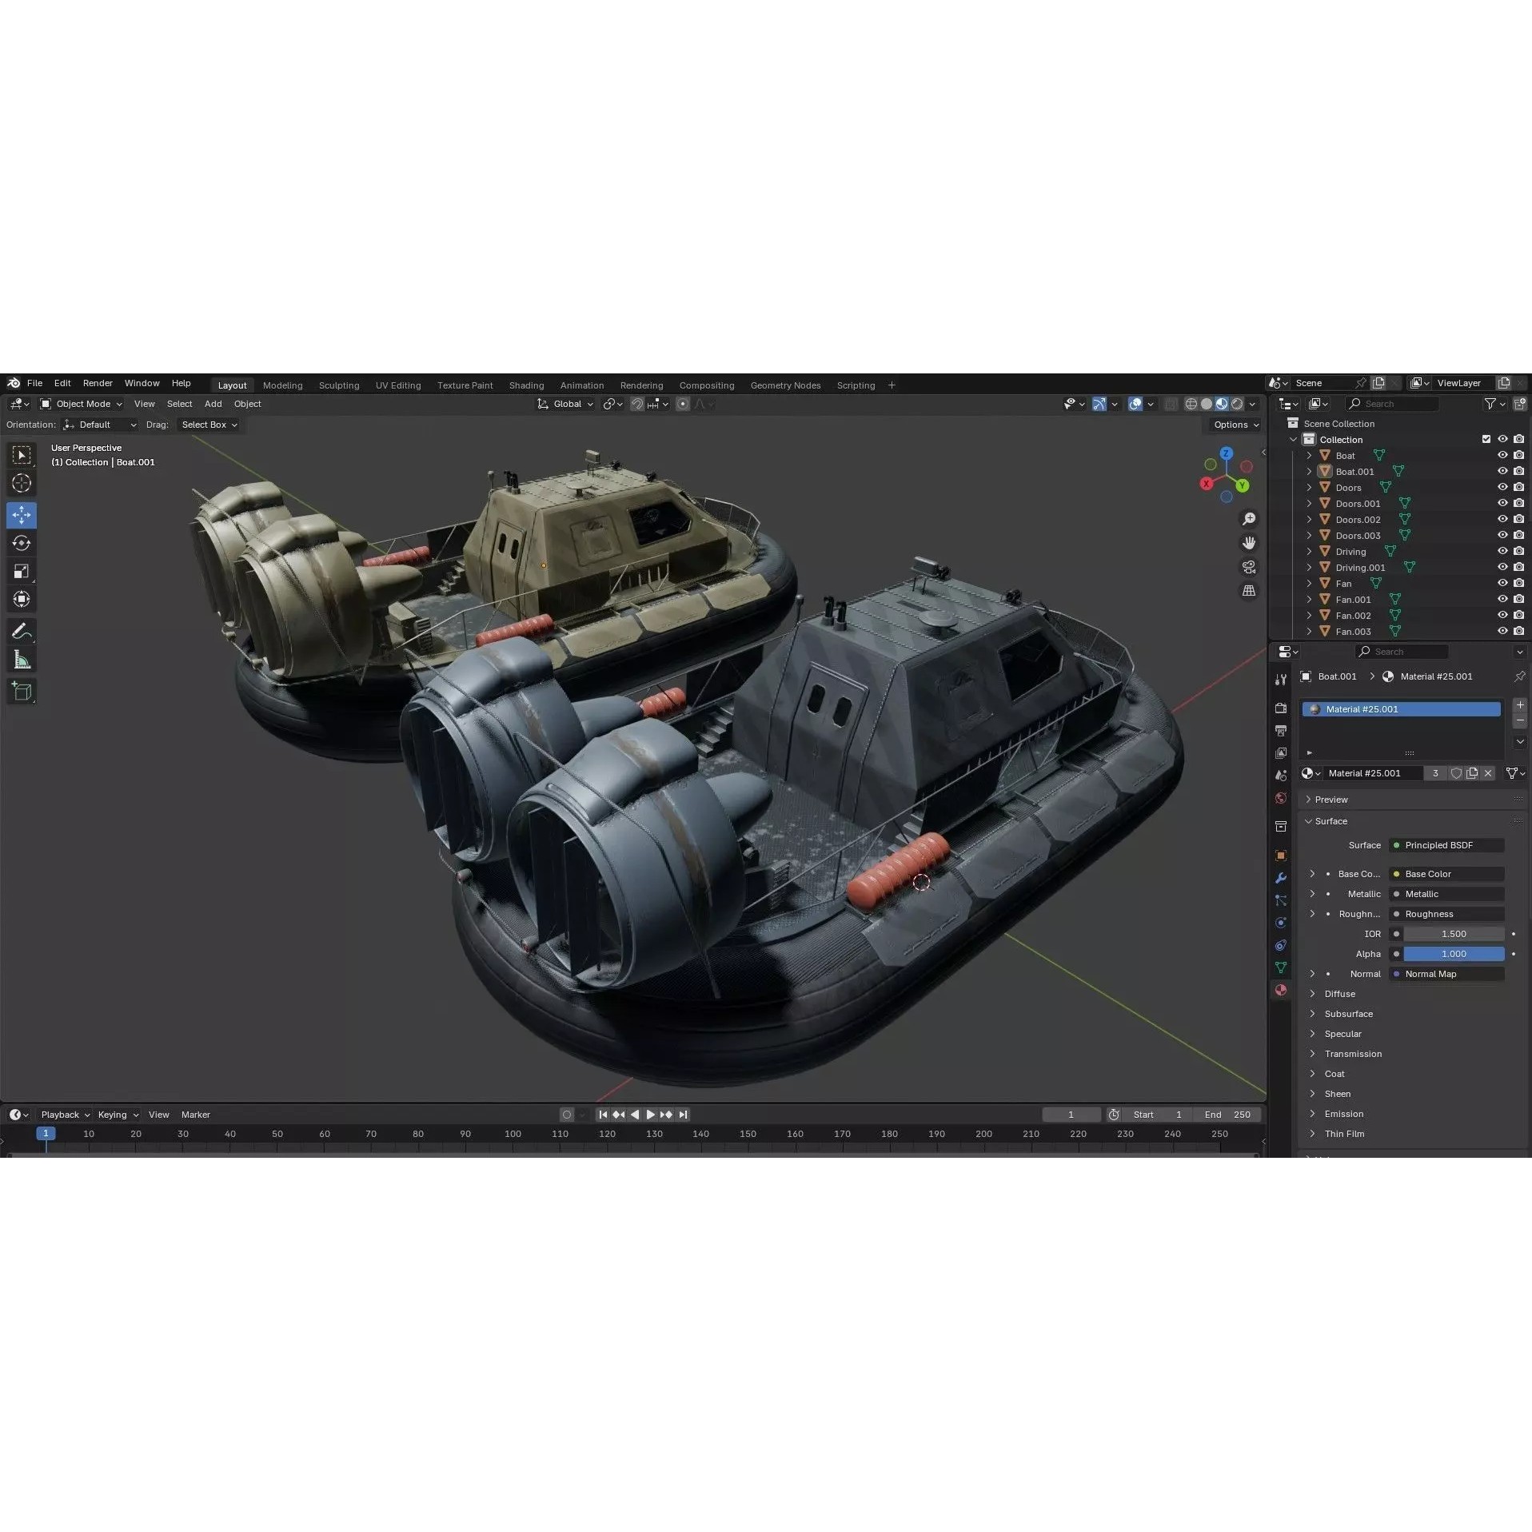Viewport: 1532px width, 1532px height.
Task: Hide Boat.001 in the outliner
Action: click(x=1501, y=471)
